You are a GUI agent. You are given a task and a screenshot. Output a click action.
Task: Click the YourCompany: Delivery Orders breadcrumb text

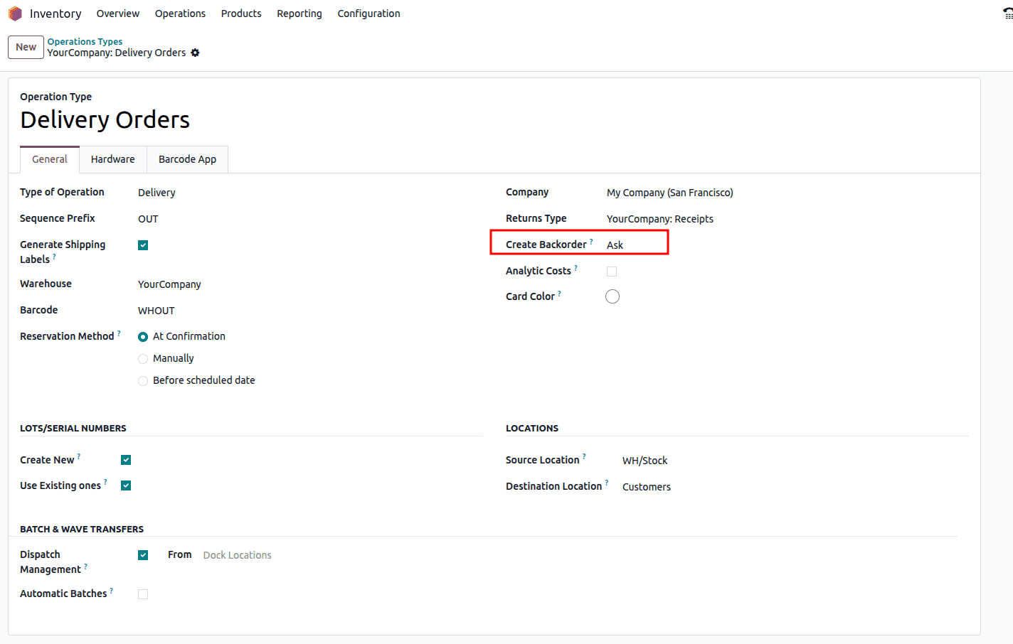(117, 53)
